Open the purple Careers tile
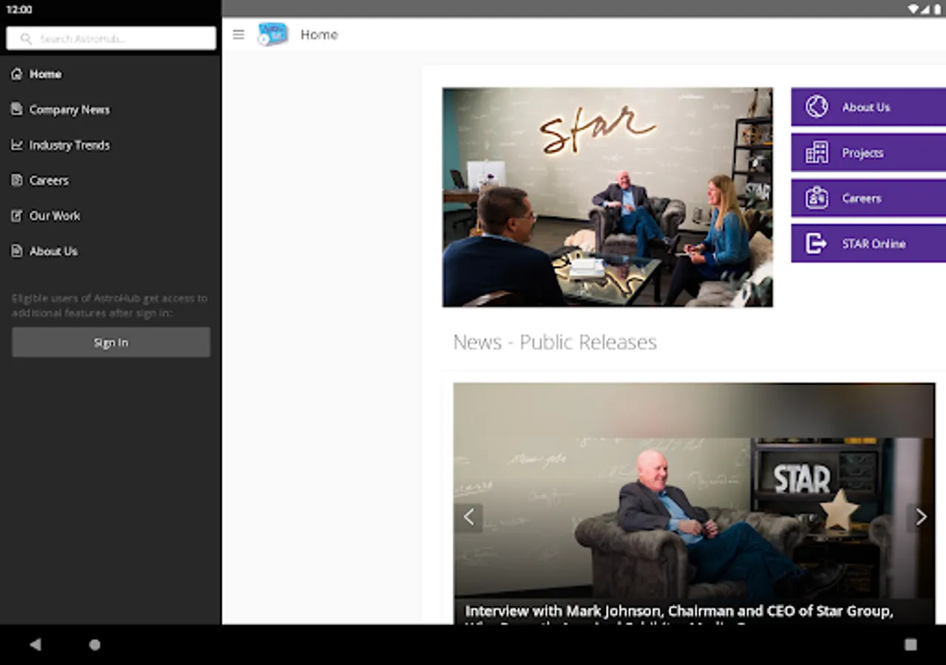This screenshot has height=665, width=946. 868,198
